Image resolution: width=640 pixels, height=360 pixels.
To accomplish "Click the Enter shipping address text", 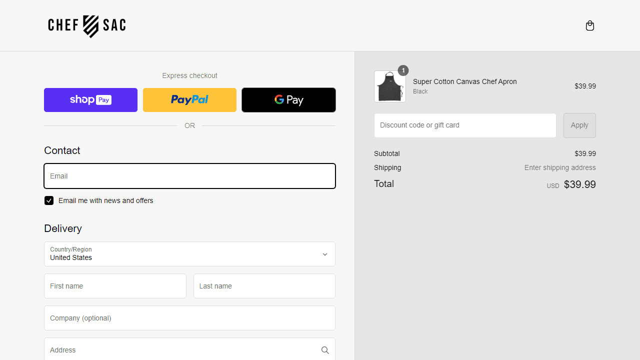I will pos(560,167).
